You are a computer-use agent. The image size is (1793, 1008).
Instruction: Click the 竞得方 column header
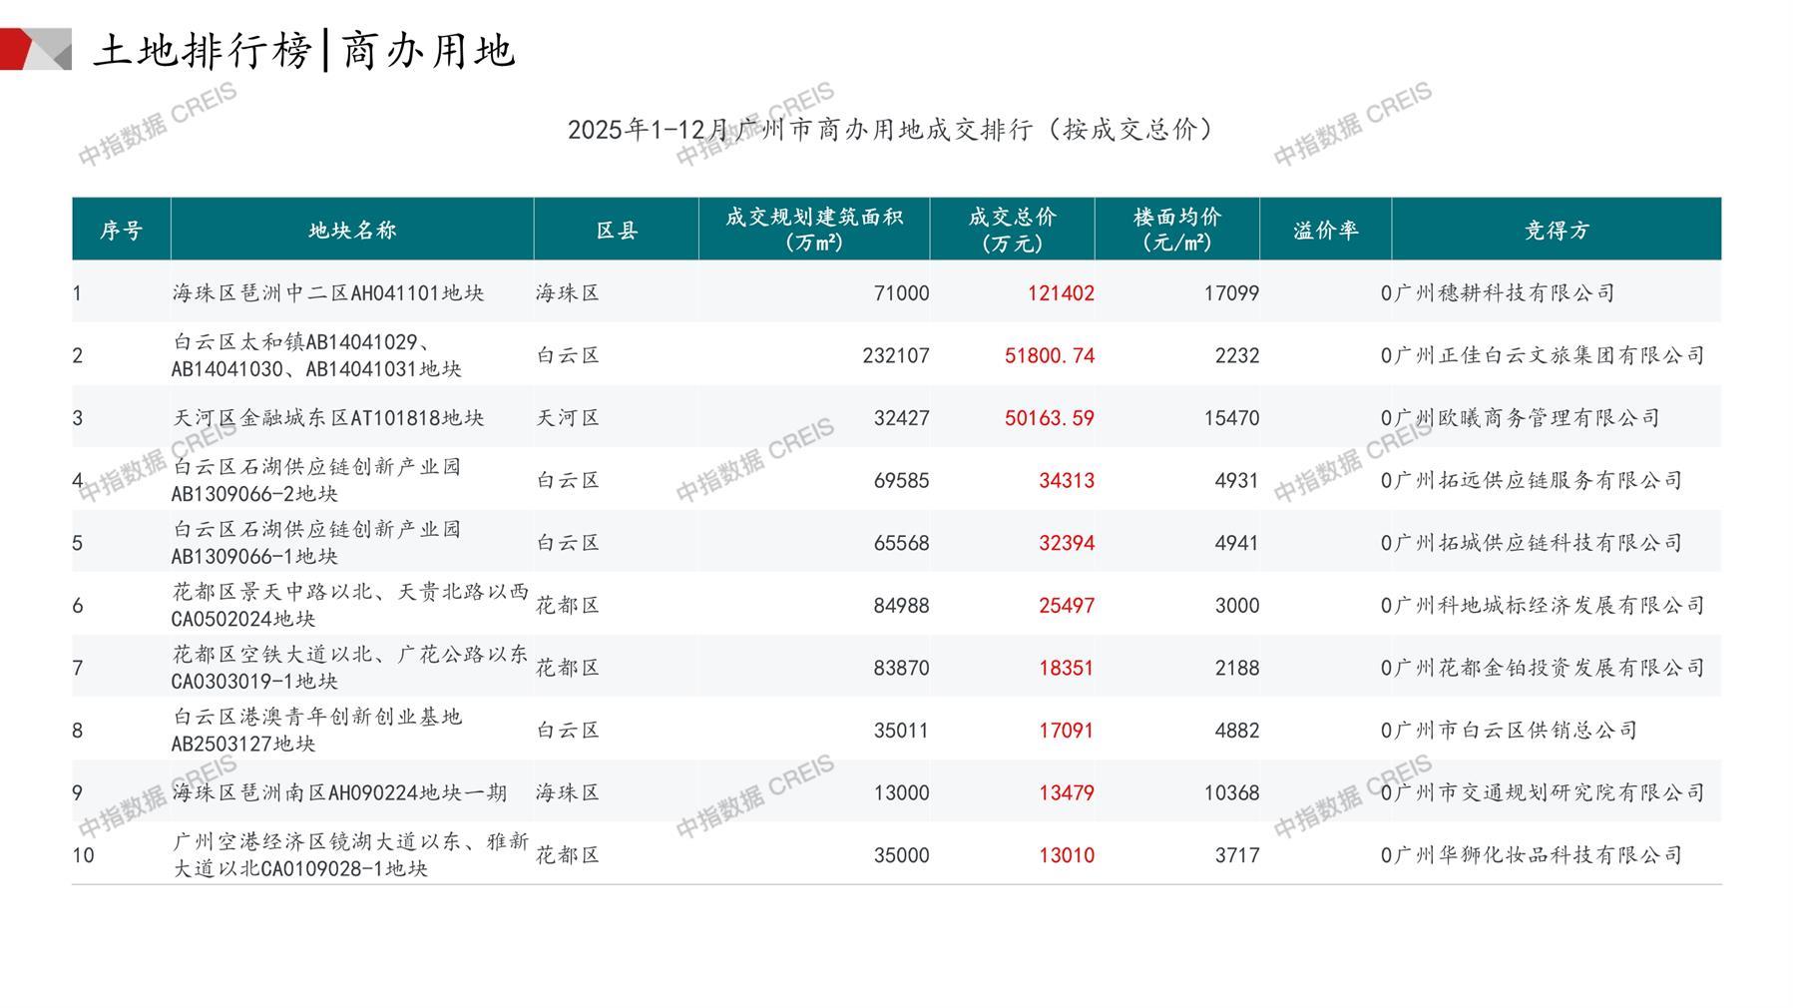point(1557,231)
